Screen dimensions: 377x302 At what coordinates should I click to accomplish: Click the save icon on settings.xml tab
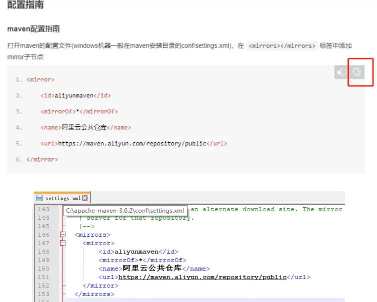[39, 198]
